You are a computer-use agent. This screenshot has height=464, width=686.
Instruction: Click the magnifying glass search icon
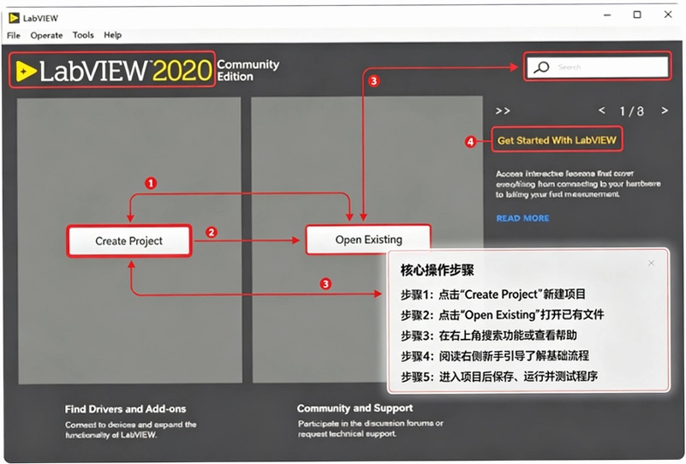tap(541, 68)
